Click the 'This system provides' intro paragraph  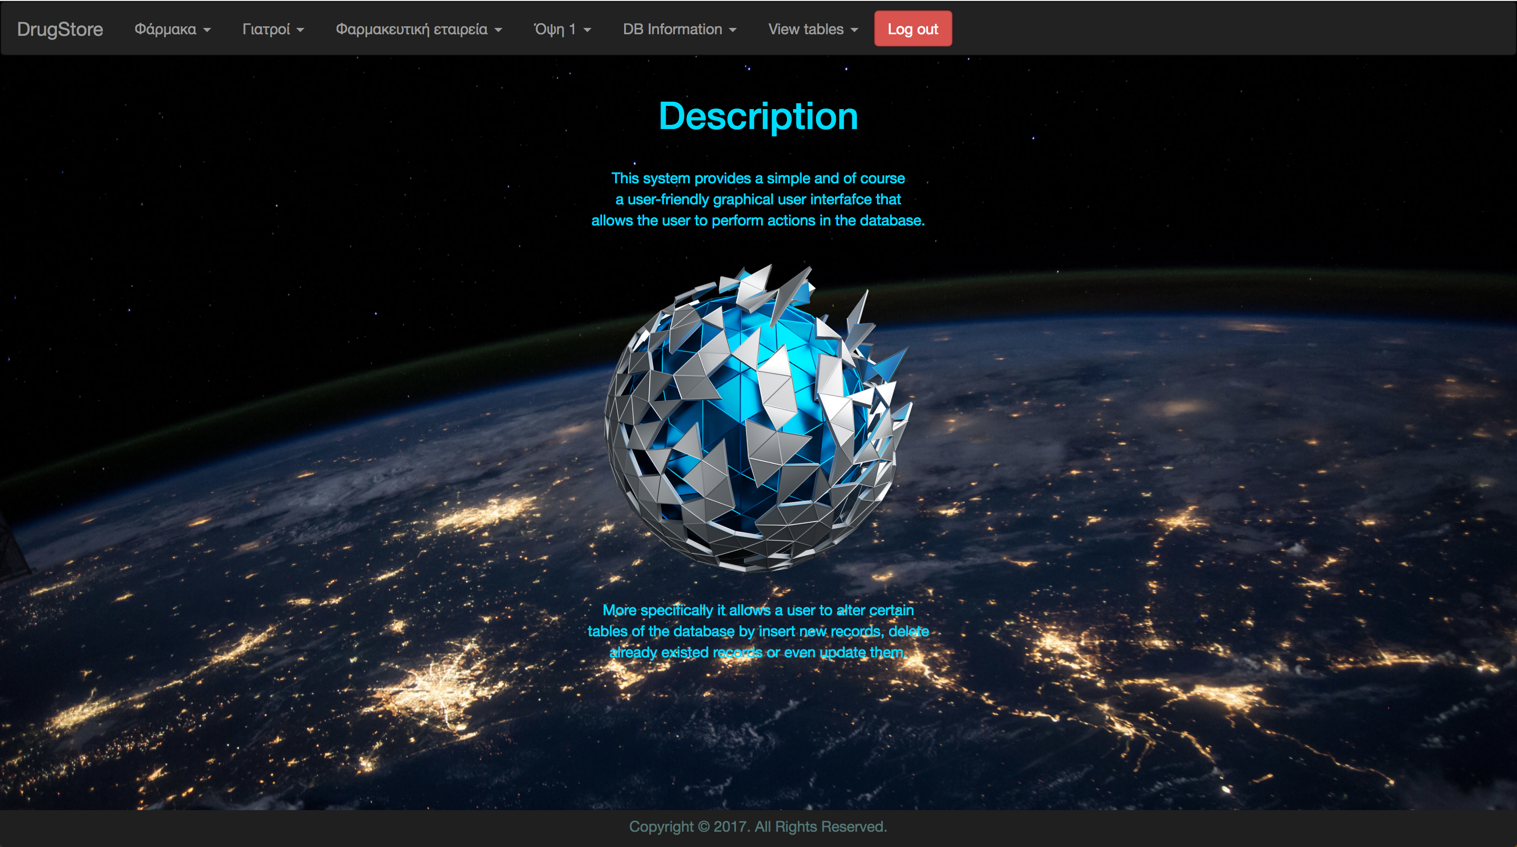[x=758, y=199]
